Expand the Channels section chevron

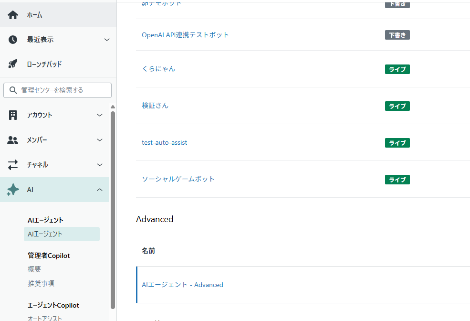(x=100, y=165)
